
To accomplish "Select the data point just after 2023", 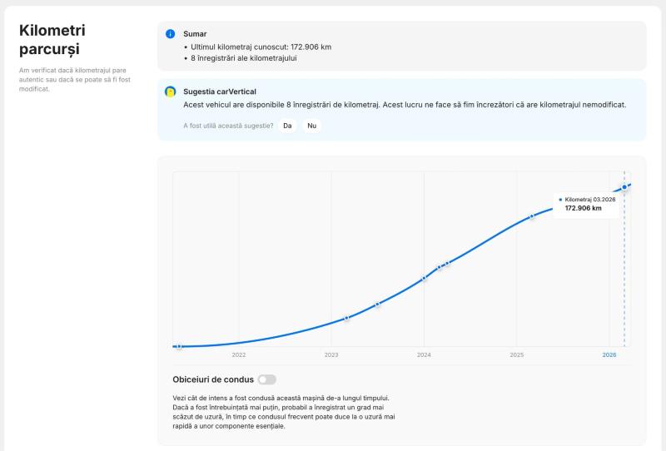I will click(346, 318).
